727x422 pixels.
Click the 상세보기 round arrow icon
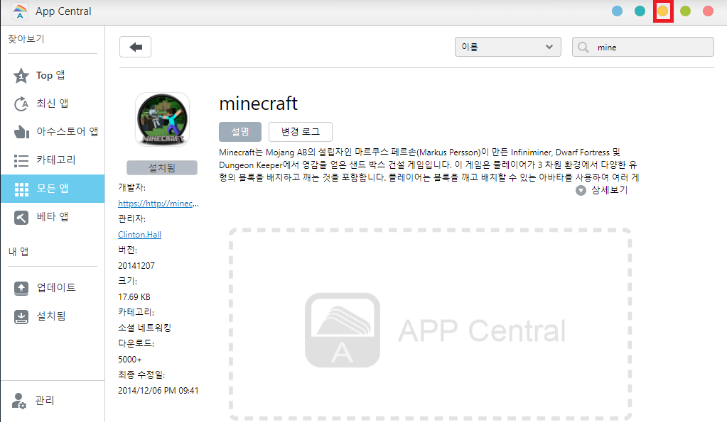(x=581, y=191)
